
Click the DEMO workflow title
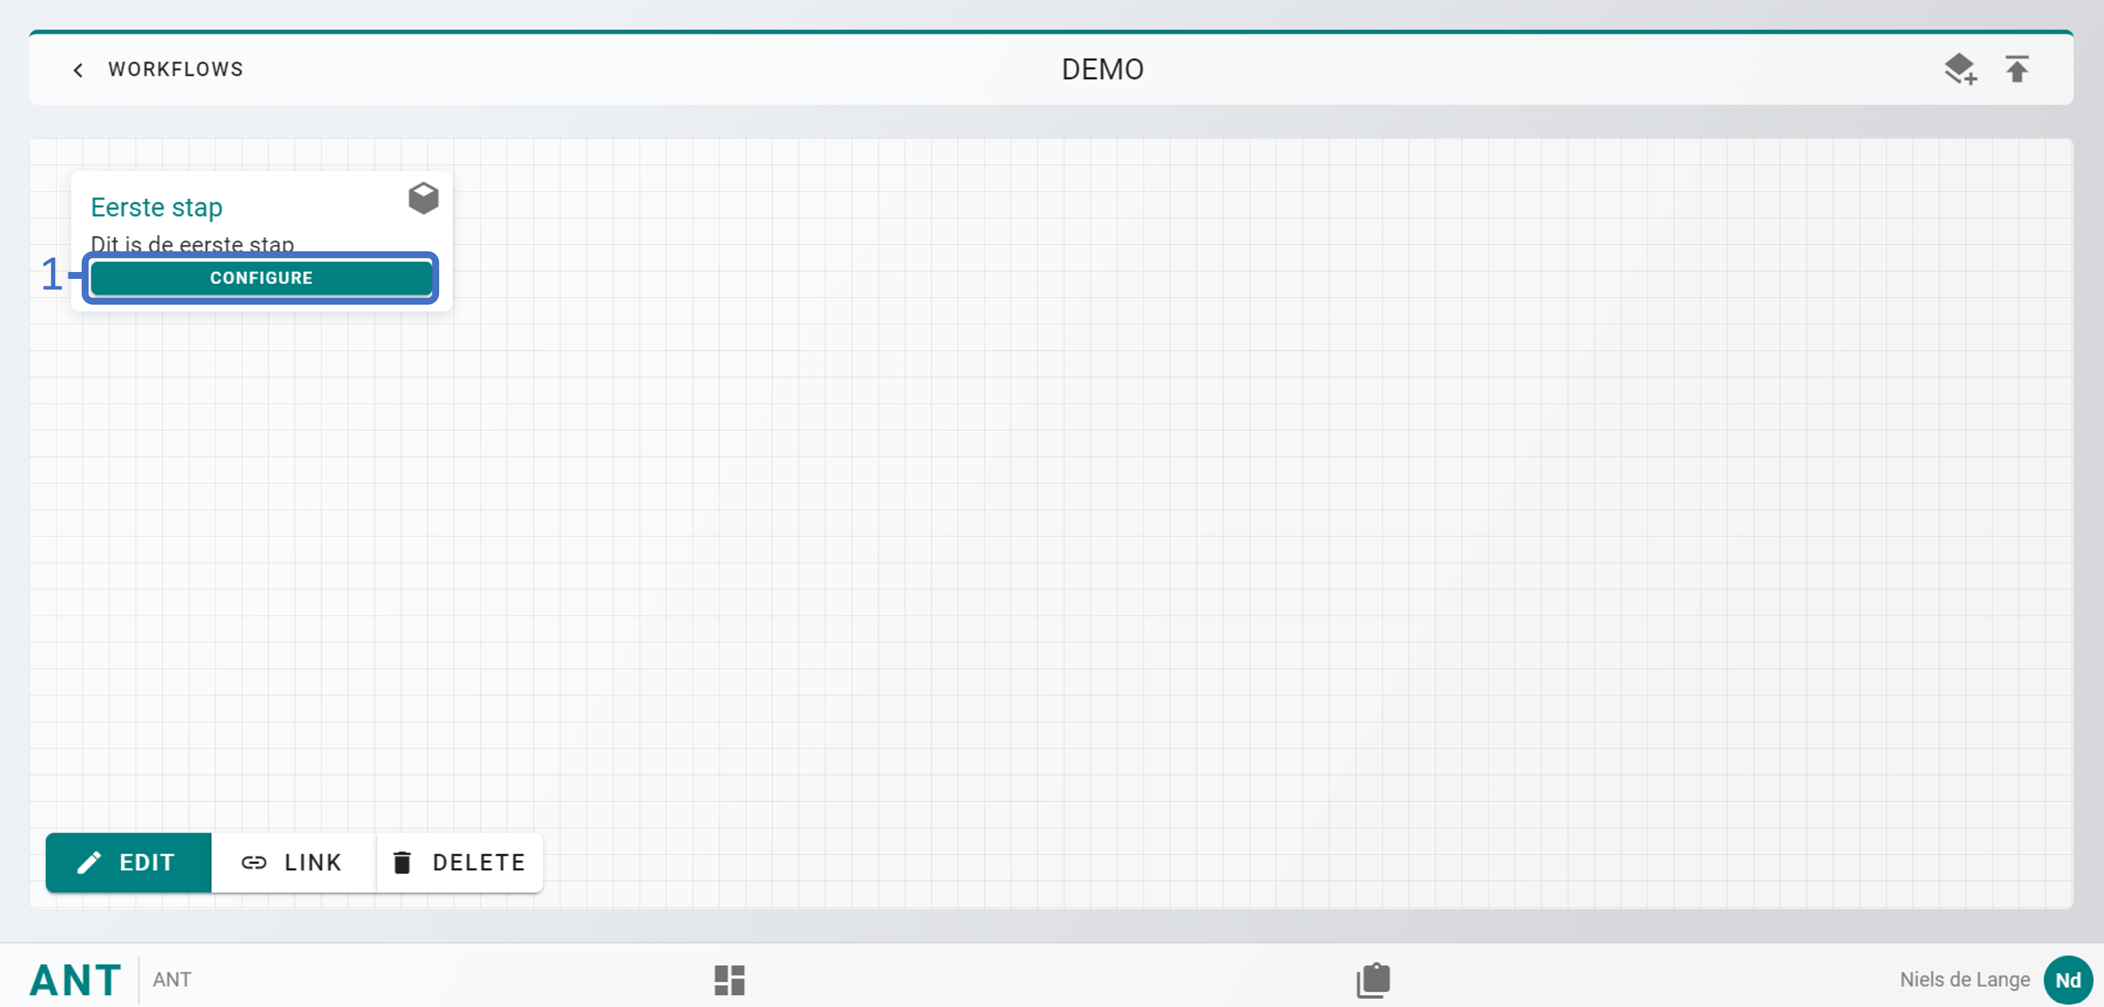(x=1102, y=70)
